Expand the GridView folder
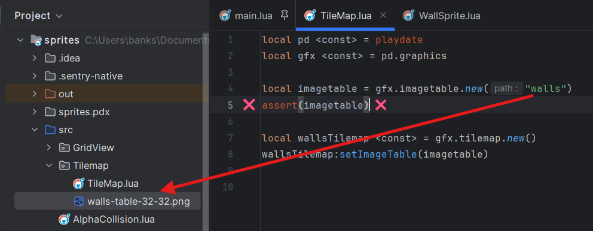 pos(49,147)
